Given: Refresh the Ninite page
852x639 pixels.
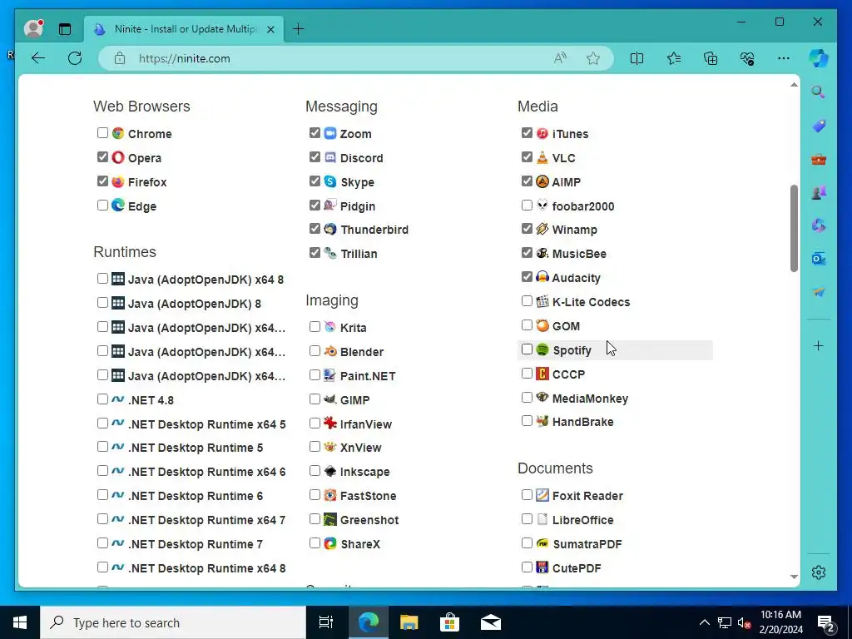Looking at the screenshot, I should coord(75,58).
